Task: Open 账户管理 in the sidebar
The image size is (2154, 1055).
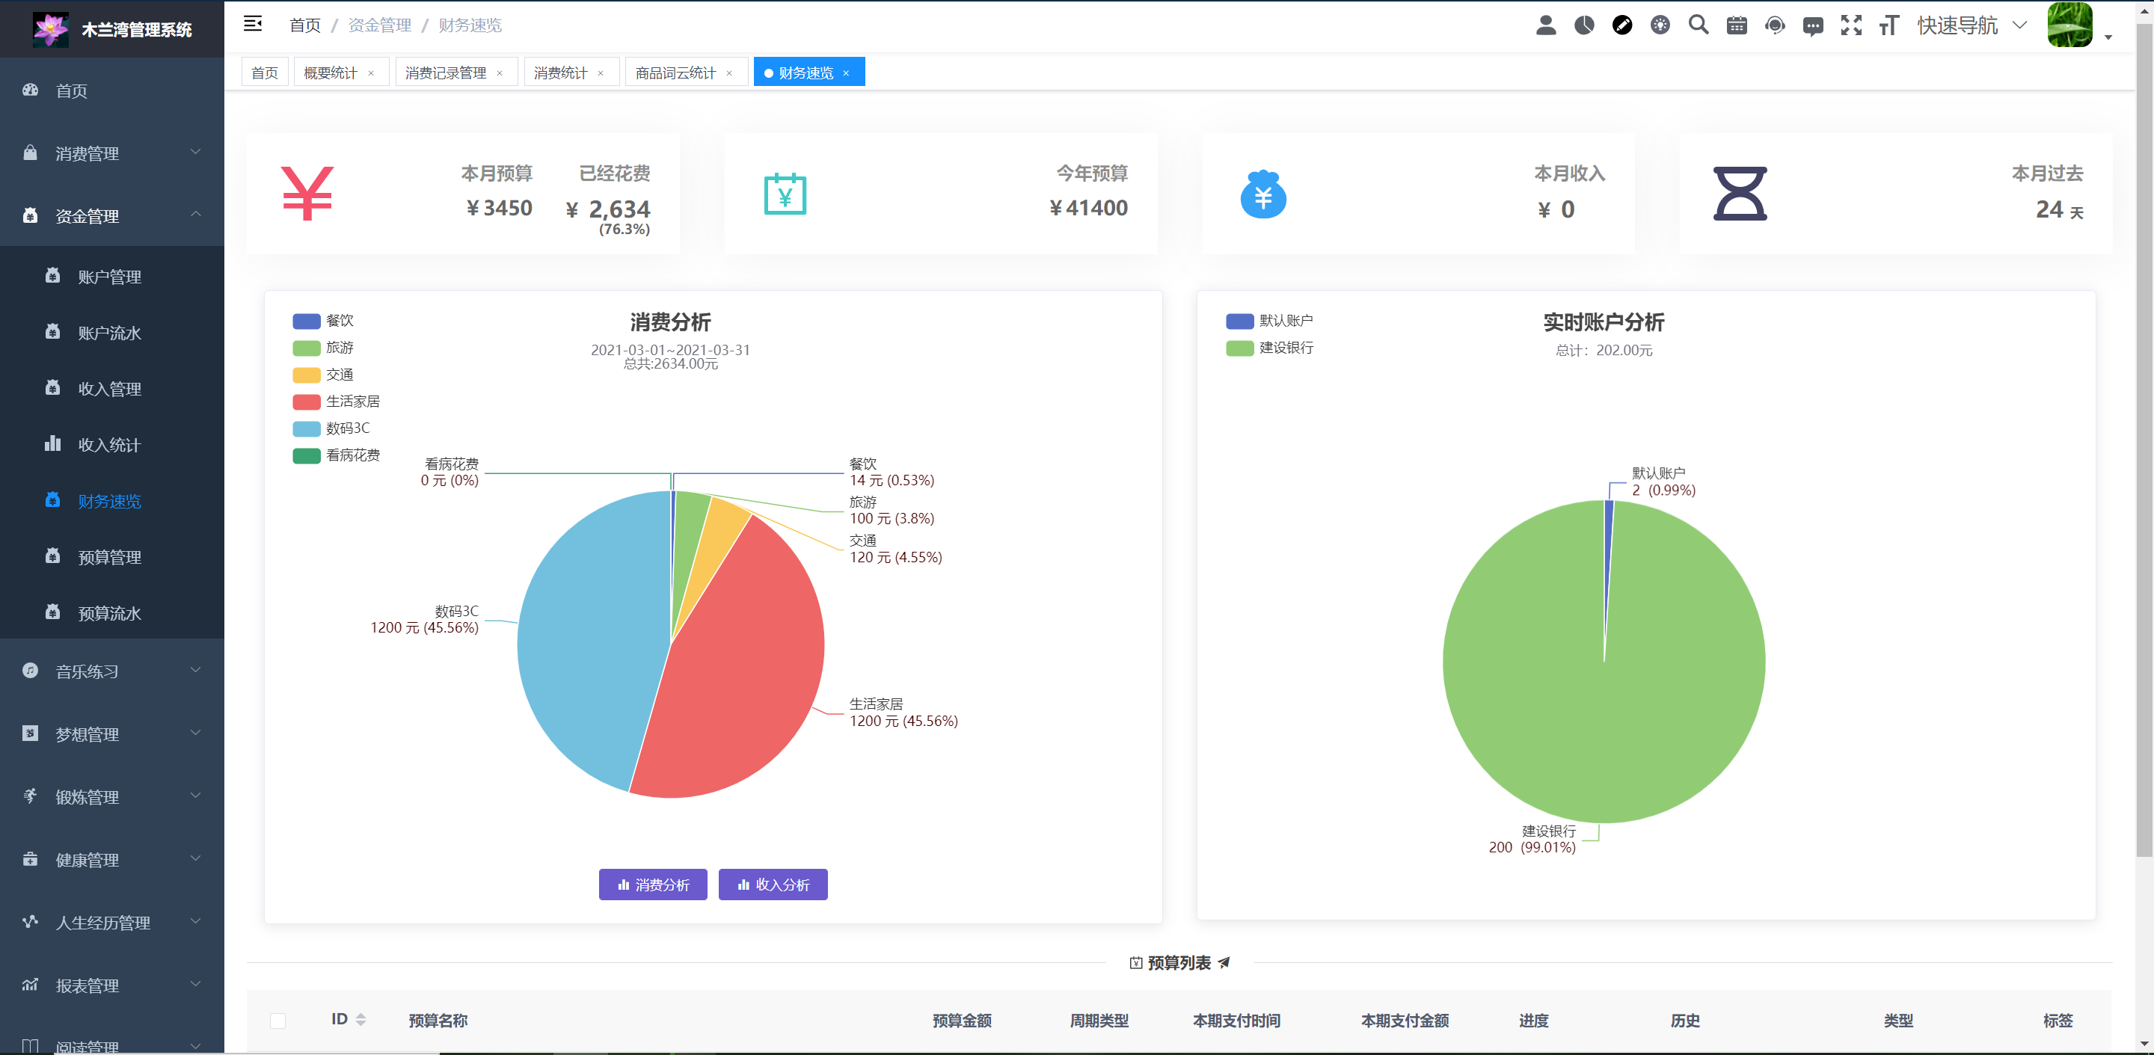Action: coord(112,276)
